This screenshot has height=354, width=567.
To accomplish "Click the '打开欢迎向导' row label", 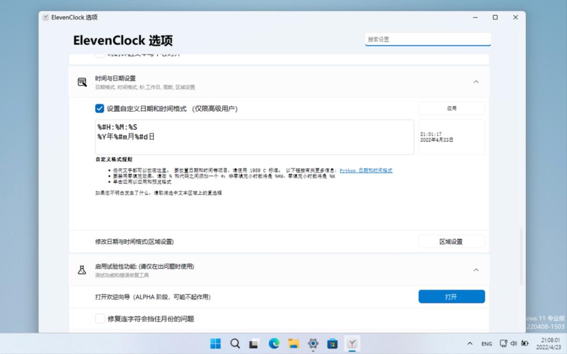I will [153, 297].
